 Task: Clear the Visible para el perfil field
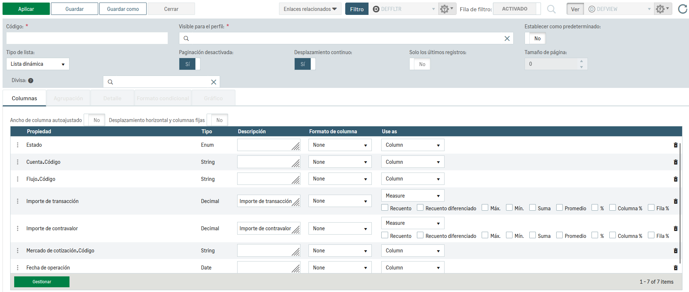point(507,38)
